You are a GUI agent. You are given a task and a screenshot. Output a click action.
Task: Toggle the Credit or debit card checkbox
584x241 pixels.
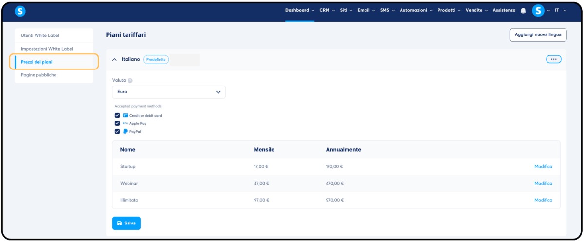pyautogui.click(x=117, y=116)
